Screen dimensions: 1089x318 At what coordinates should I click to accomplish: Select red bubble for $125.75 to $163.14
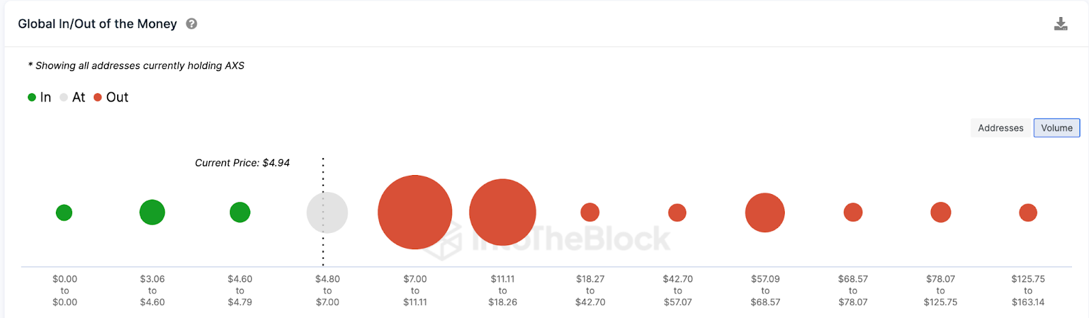(1028, 212)
